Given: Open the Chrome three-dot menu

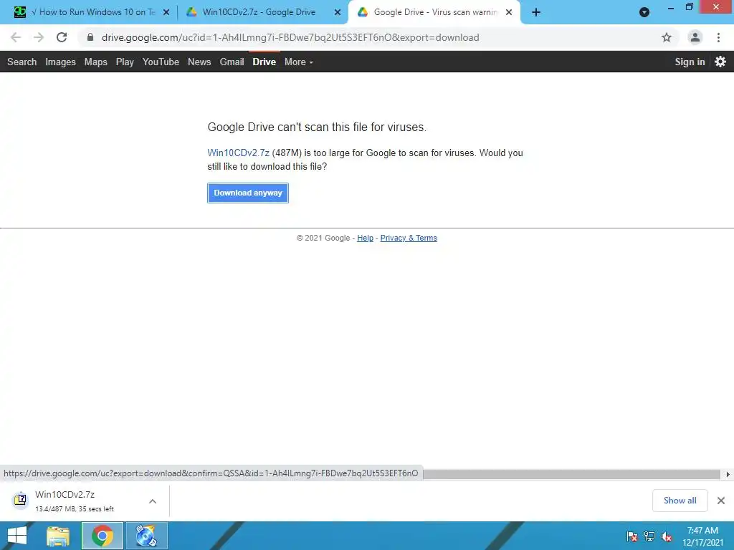Looking at the screenshot, I should tap(718, 37).
